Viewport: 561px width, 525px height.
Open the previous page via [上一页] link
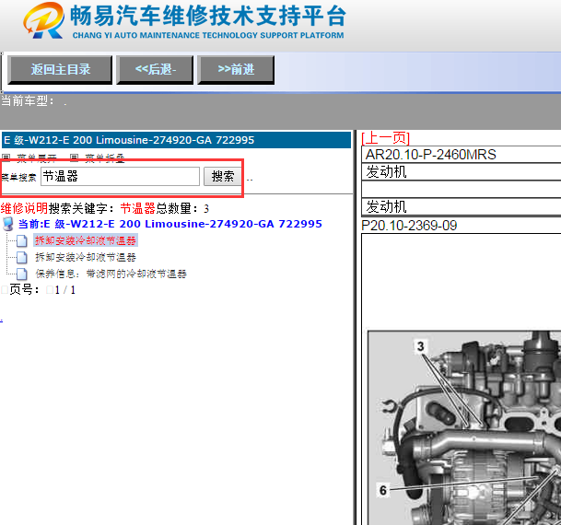[x=385, y=137]
